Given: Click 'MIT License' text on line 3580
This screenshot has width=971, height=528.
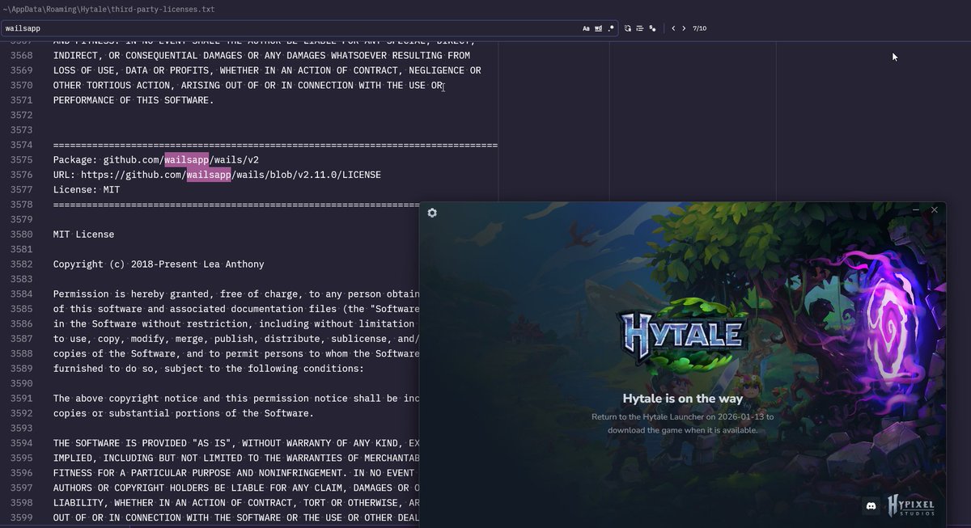Looking at the screenshot, I should (83, 234).
